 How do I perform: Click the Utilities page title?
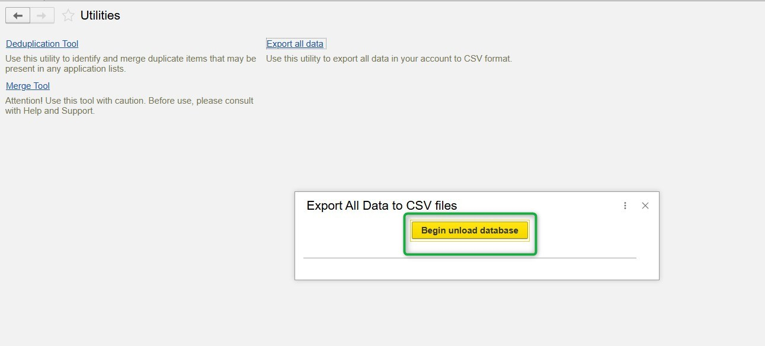click(100, 16)
